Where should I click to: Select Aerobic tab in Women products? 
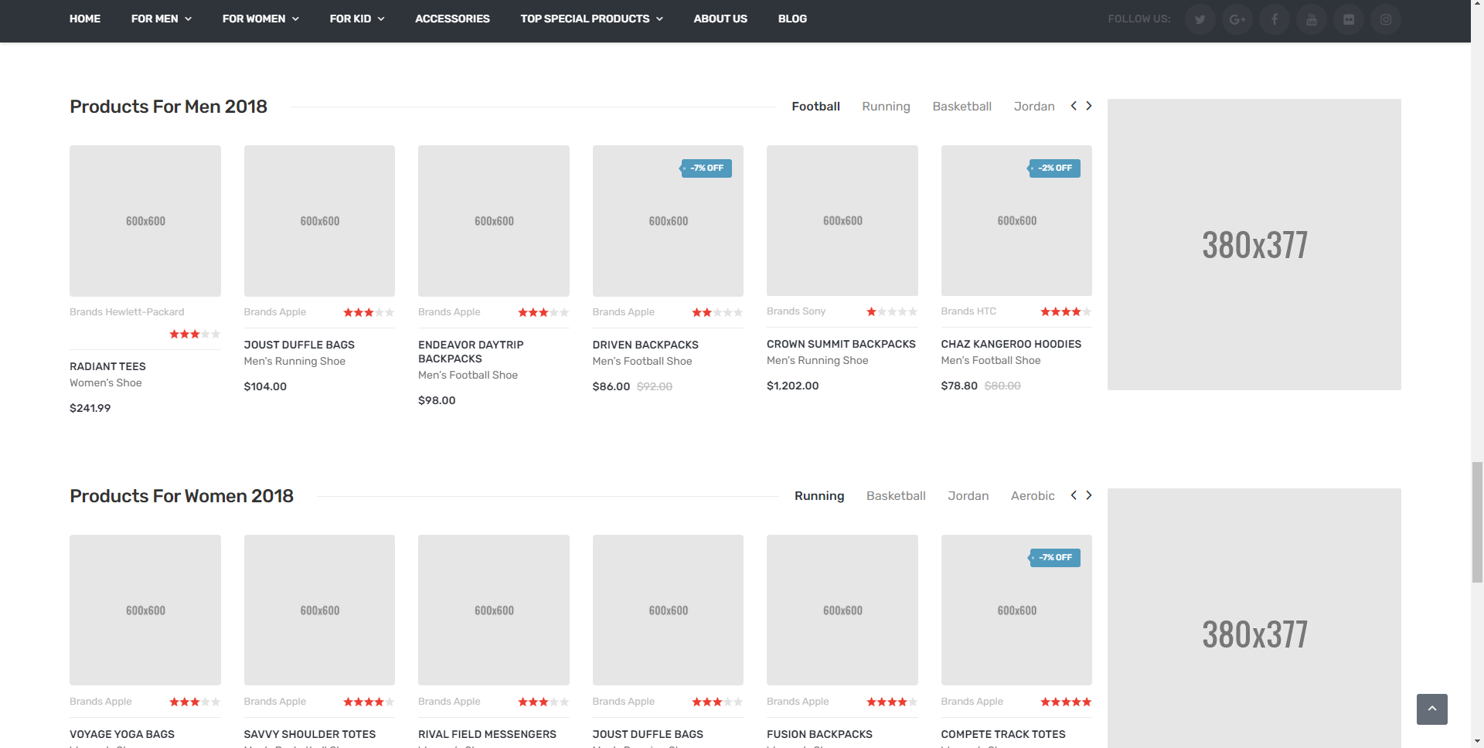(x=1033, y=495)
